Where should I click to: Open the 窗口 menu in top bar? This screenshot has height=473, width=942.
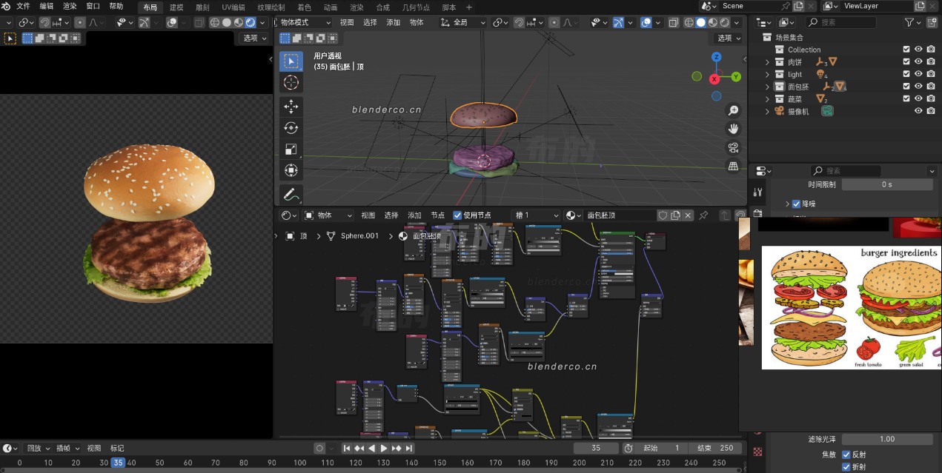[x=93, y=6]
